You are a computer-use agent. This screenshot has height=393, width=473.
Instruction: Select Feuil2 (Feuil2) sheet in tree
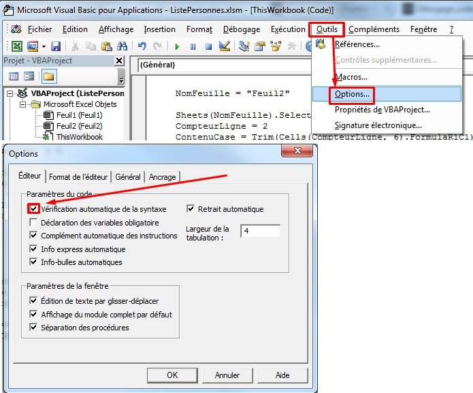tap(80, 126)
